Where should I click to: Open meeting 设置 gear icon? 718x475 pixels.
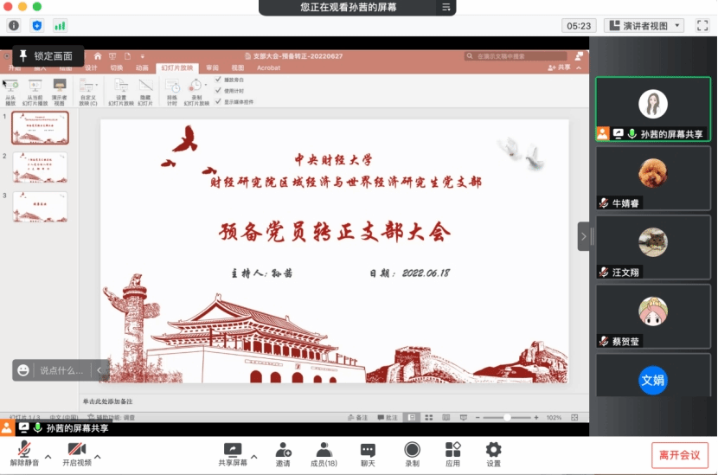[493, 450]
